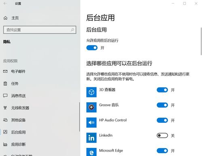The image size is (202, 156).
Task: Click the 电子邮件 envelope icon
Action: [x=5, y=71]
